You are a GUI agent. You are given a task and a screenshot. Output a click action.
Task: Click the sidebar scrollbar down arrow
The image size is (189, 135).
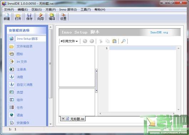coord(51,124)
